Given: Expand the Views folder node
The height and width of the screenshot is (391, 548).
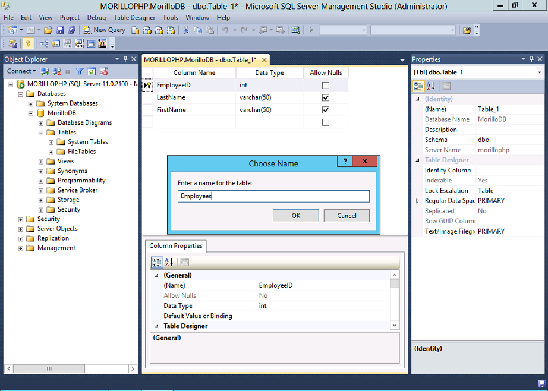Looking at the screenshot, I should coord(41,162).
